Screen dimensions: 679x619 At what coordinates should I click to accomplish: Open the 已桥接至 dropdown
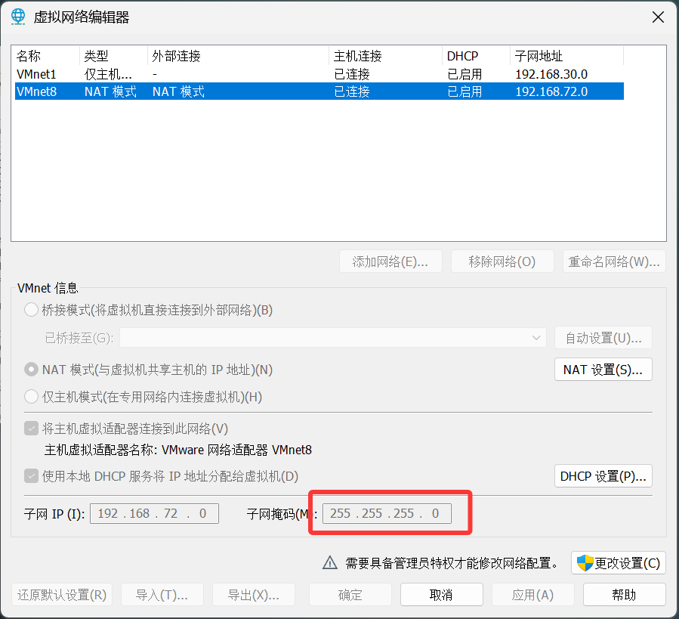[333, 338]
